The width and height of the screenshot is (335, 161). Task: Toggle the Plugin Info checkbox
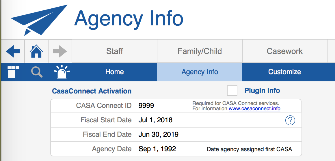click(x=232, y=91)
